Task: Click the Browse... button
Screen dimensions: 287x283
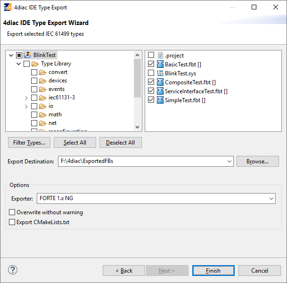Action: (x=257, y=162)
